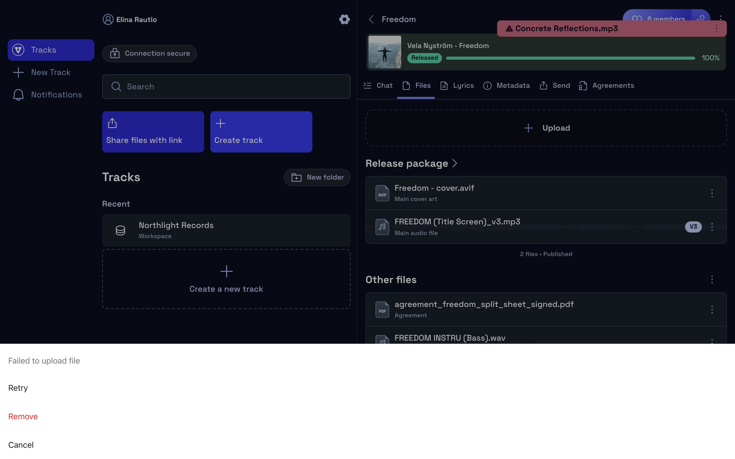
Task: Click the user profile icon beside Elina Rautio
Action: 108,20
